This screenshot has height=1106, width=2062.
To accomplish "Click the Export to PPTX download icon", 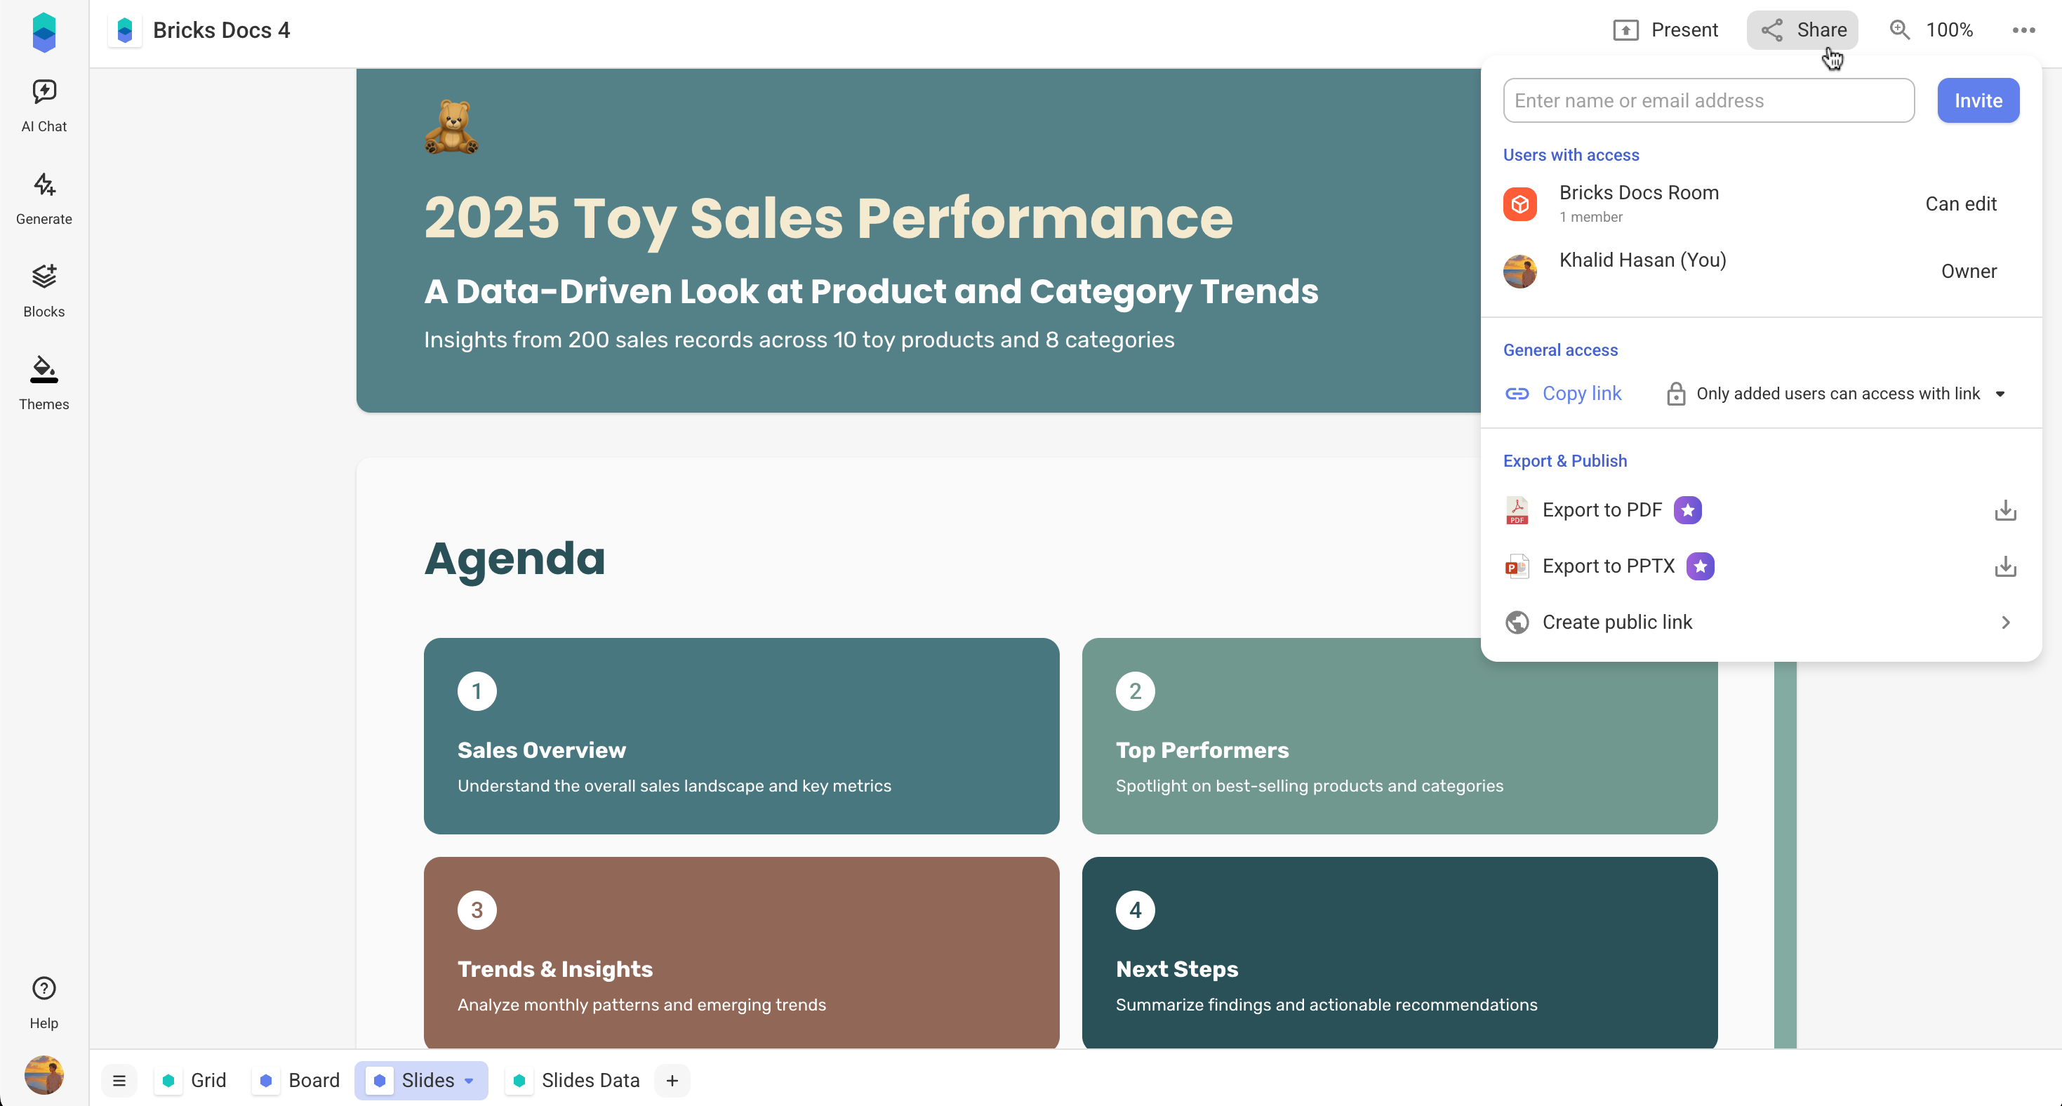I will (2005, 566).
